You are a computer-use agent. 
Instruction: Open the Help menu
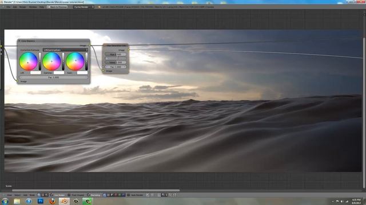click(42, 7)
